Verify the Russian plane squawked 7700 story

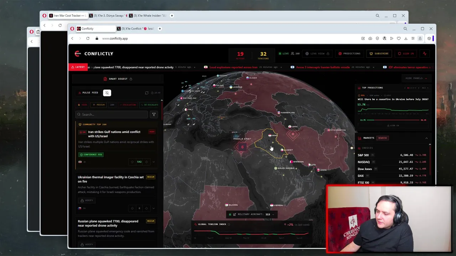pos(87,245)
